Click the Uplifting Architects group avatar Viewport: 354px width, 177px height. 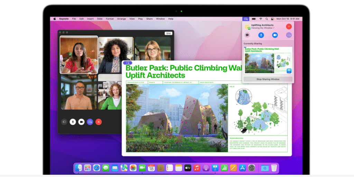(248, 27)
